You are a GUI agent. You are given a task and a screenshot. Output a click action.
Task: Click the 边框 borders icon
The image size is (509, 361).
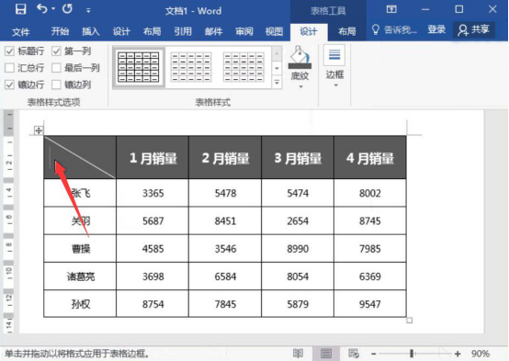[334, 54]
